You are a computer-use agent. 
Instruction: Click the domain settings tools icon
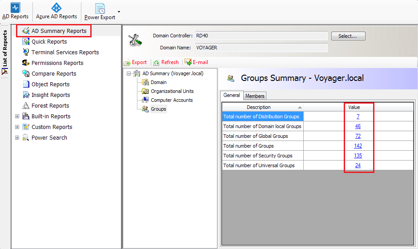(135, 40)
